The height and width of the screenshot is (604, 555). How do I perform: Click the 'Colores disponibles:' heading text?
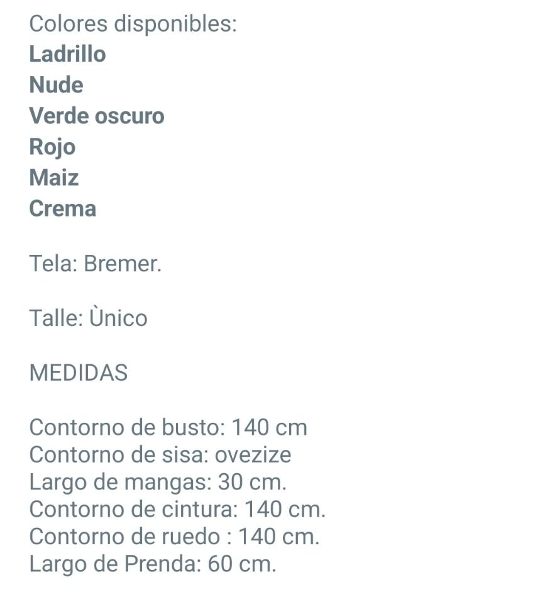(x=133, y=24)
